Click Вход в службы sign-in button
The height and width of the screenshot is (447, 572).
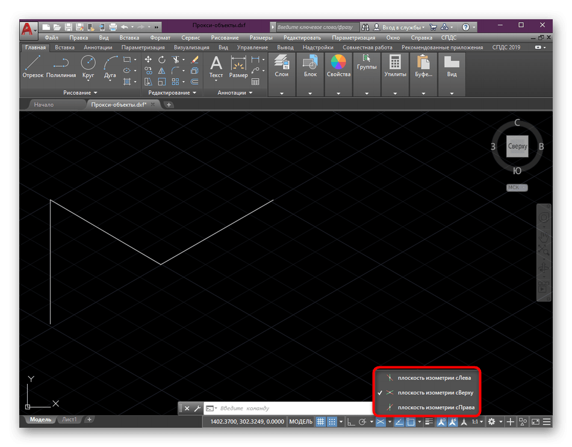[x=399, y=27]
